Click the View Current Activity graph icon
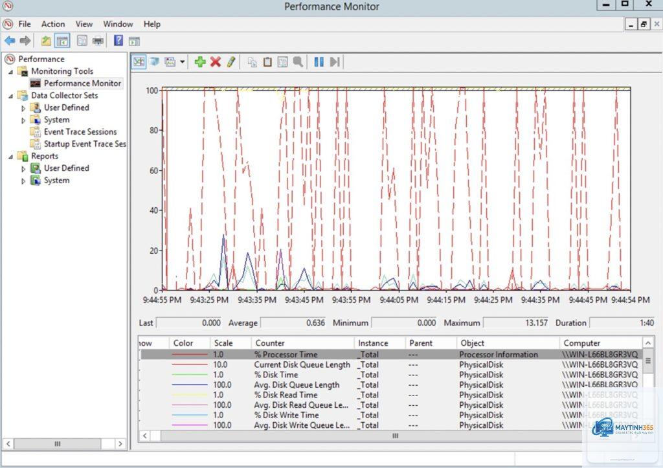663x468 pixels. [x=139, y=62]
